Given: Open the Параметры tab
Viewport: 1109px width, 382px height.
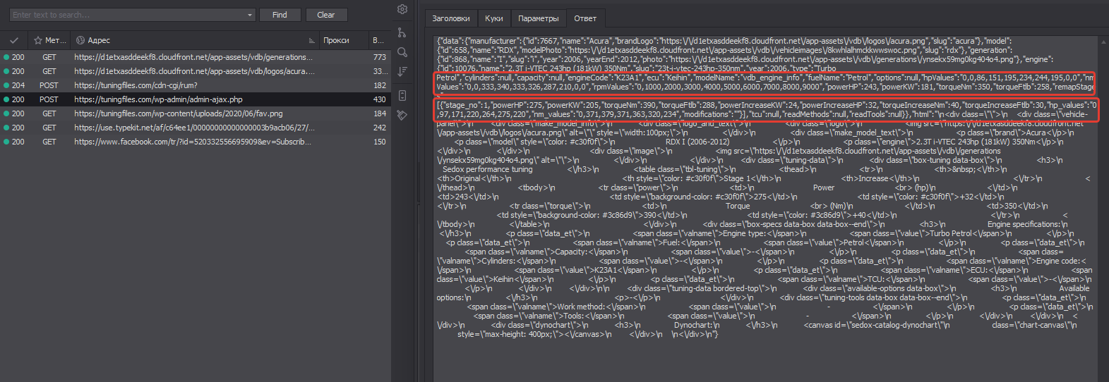Looking at the screenshot, I should coord(538,18).
